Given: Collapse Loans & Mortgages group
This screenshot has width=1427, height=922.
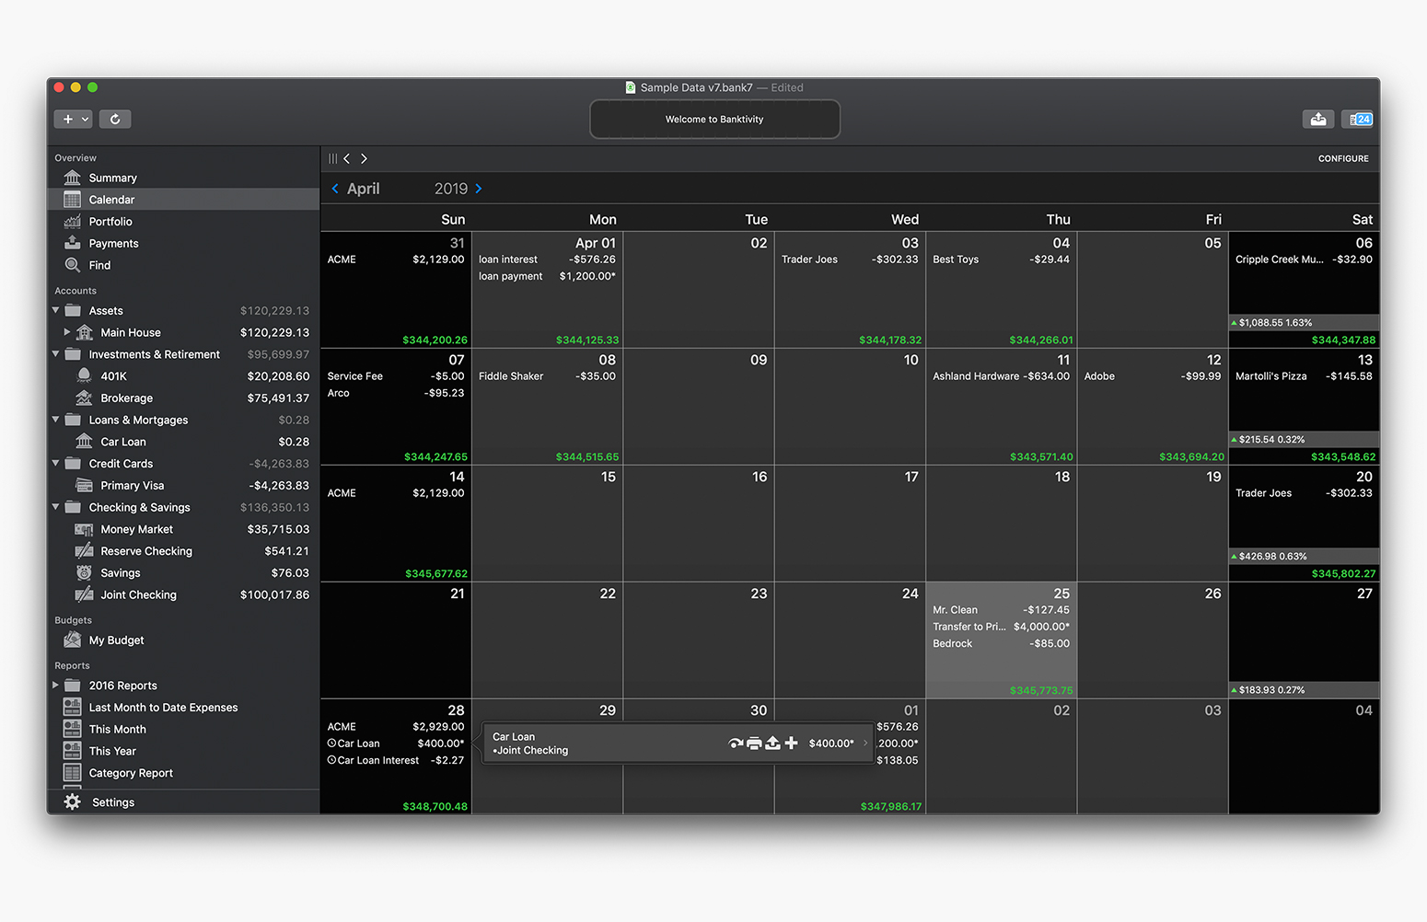Looking at the screenshot, I should [56, 420].
